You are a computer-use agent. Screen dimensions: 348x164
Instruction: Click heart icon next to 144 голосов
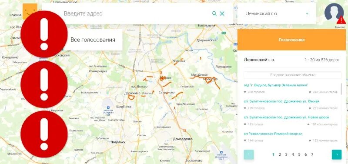[245, 141]
